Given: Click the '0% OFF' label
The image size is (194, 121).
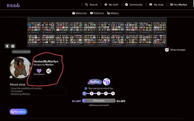Looking at the screenshot, I should click(76, 101).
